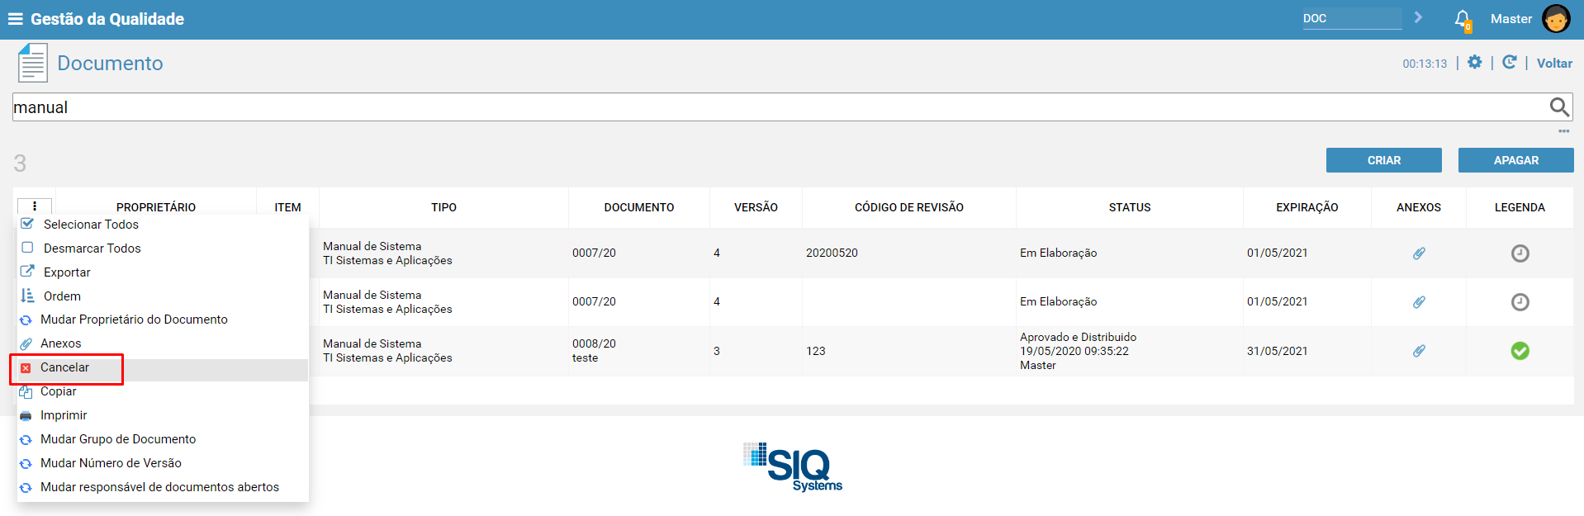Click the clock legend icon for revision 20200520
Screen dimensions: 1584x516
coord(1520,253)
